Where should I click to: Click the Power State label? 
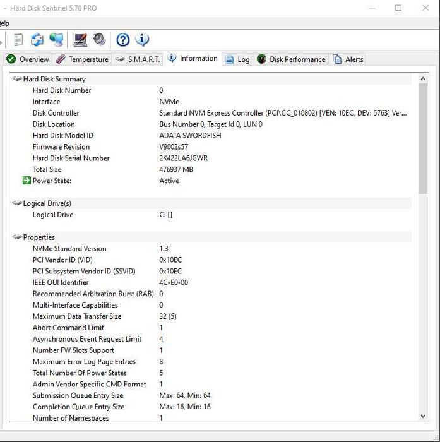(52, 181)
